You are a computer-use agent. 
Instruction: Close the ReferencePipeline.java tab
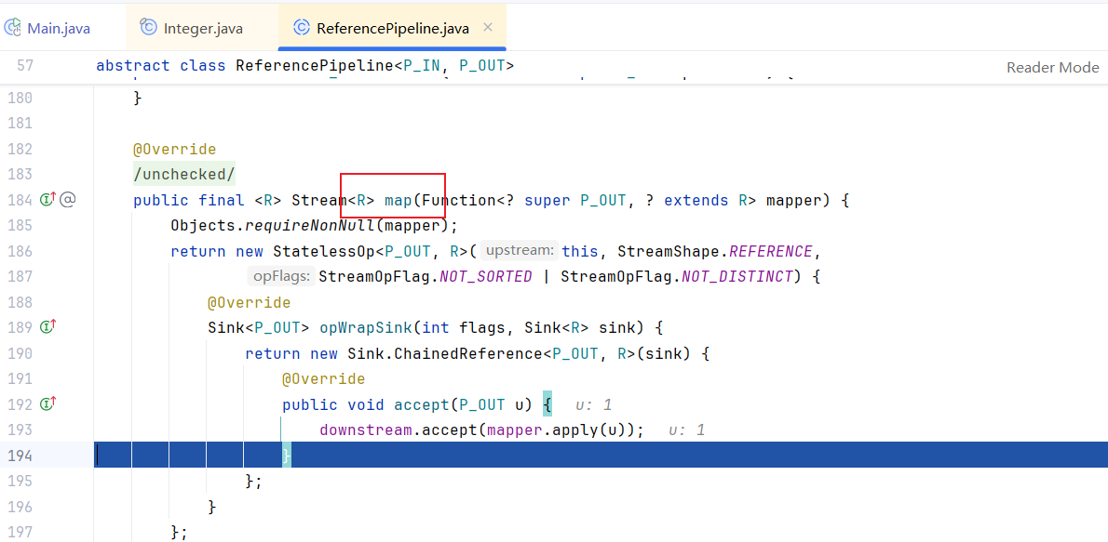pos(489,28)
